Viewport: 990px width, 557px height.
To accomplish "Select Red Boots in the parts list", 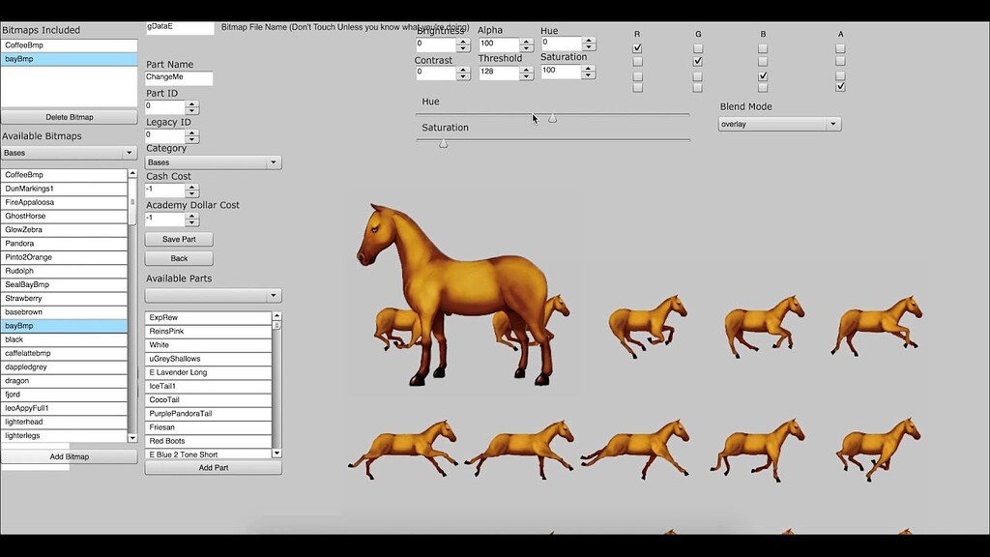I will [x=208, y=440].
